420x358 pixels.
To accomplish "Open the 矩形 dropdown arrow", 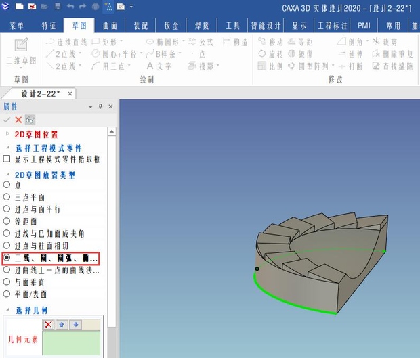I will tap(121, 41).
